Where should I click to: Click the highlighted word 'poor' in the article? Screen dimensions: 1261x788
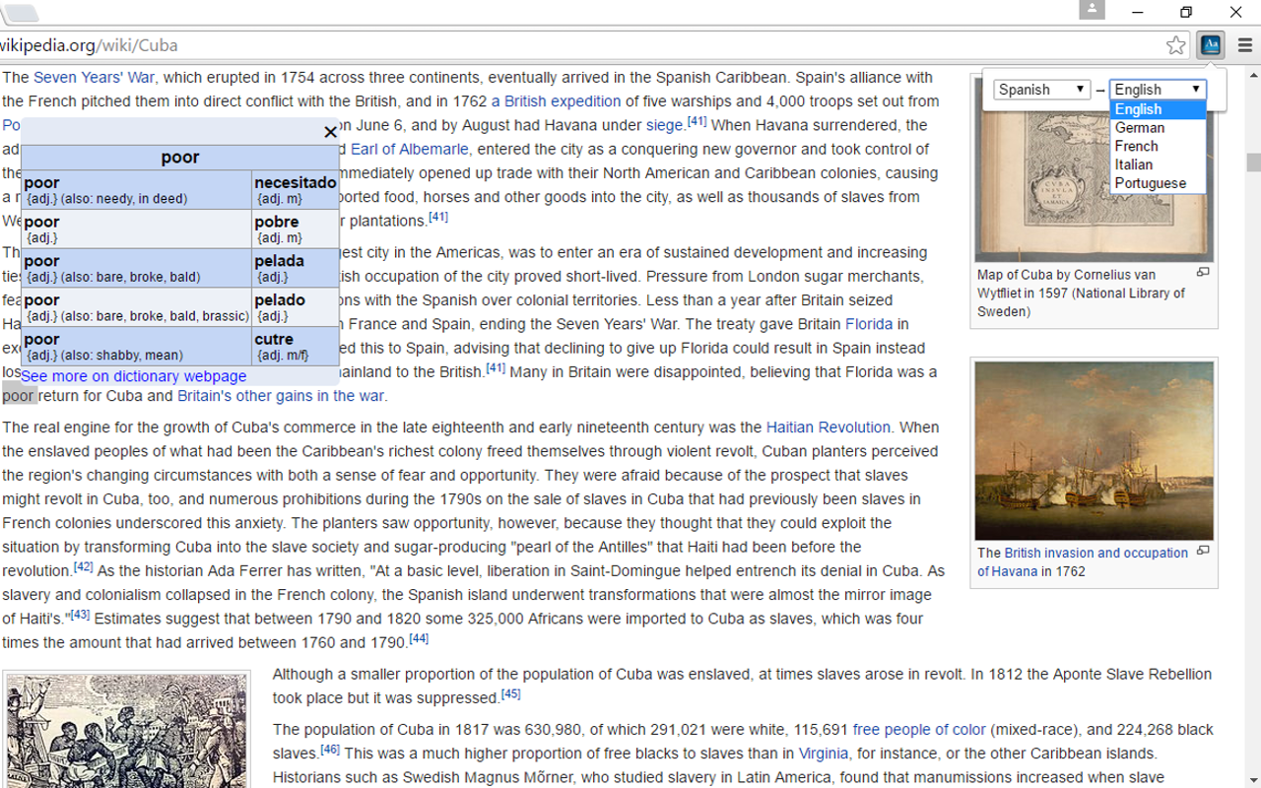[x=19, y=396]
